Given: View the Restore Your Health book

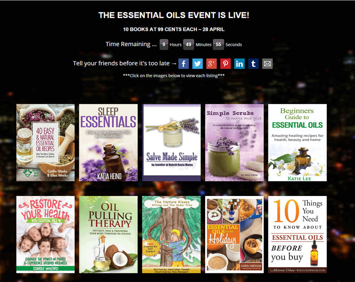Looking at the screenshot, I should (x=45, y=234).
